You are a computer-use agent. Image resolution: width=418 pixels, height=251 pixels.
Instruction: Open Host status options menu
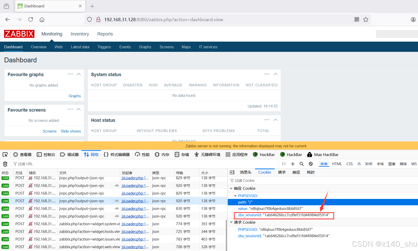267,120
